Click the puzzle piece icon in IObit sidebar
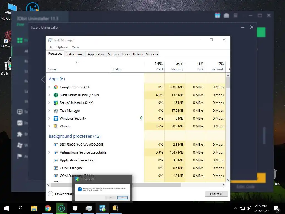The image size is (285, 214). [20, 134]
